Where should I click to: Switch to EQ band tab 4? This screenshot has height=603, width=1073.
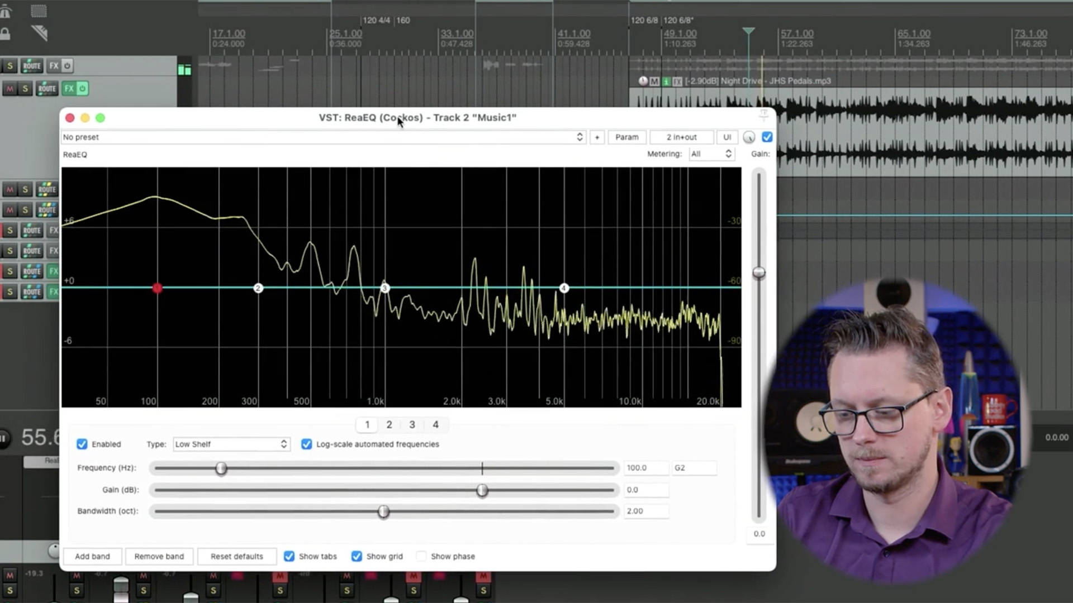[x=435, y=424]
